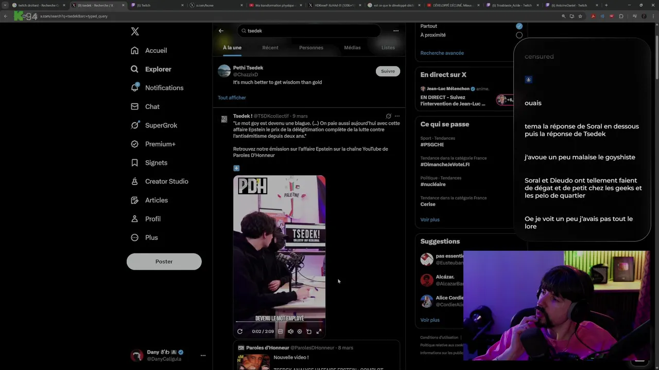The image size is (659, 370).
Task: Open Cerise trend
Action: click(428, 204)
